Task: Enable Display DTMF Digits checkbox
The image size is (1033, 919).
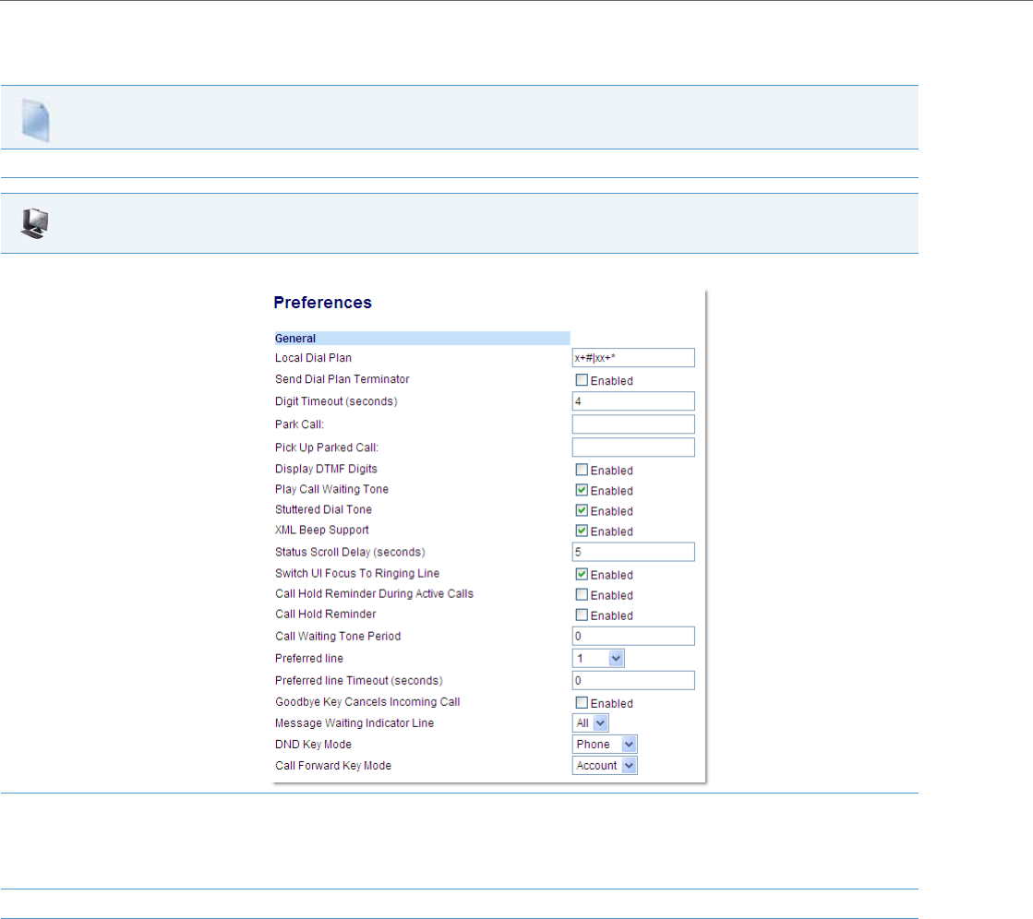Action: tap(582, 470)
